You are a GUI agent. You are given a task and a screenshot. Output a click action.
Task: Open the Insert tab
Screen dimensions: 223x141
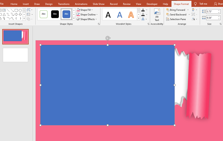[x=26, y=4]
